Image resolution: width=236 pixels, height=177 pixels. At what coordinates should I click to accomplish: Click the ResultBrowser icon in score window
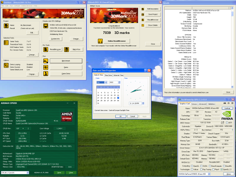(x=143, y=20)
